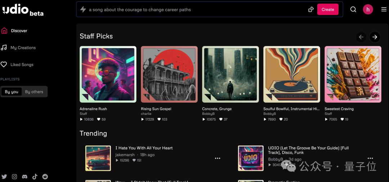Open the Adrenaline Rush cover thumbnail

tap(108, 74)
